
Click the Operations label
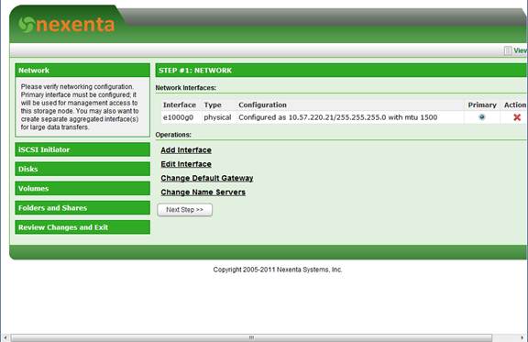click(173, 135)
